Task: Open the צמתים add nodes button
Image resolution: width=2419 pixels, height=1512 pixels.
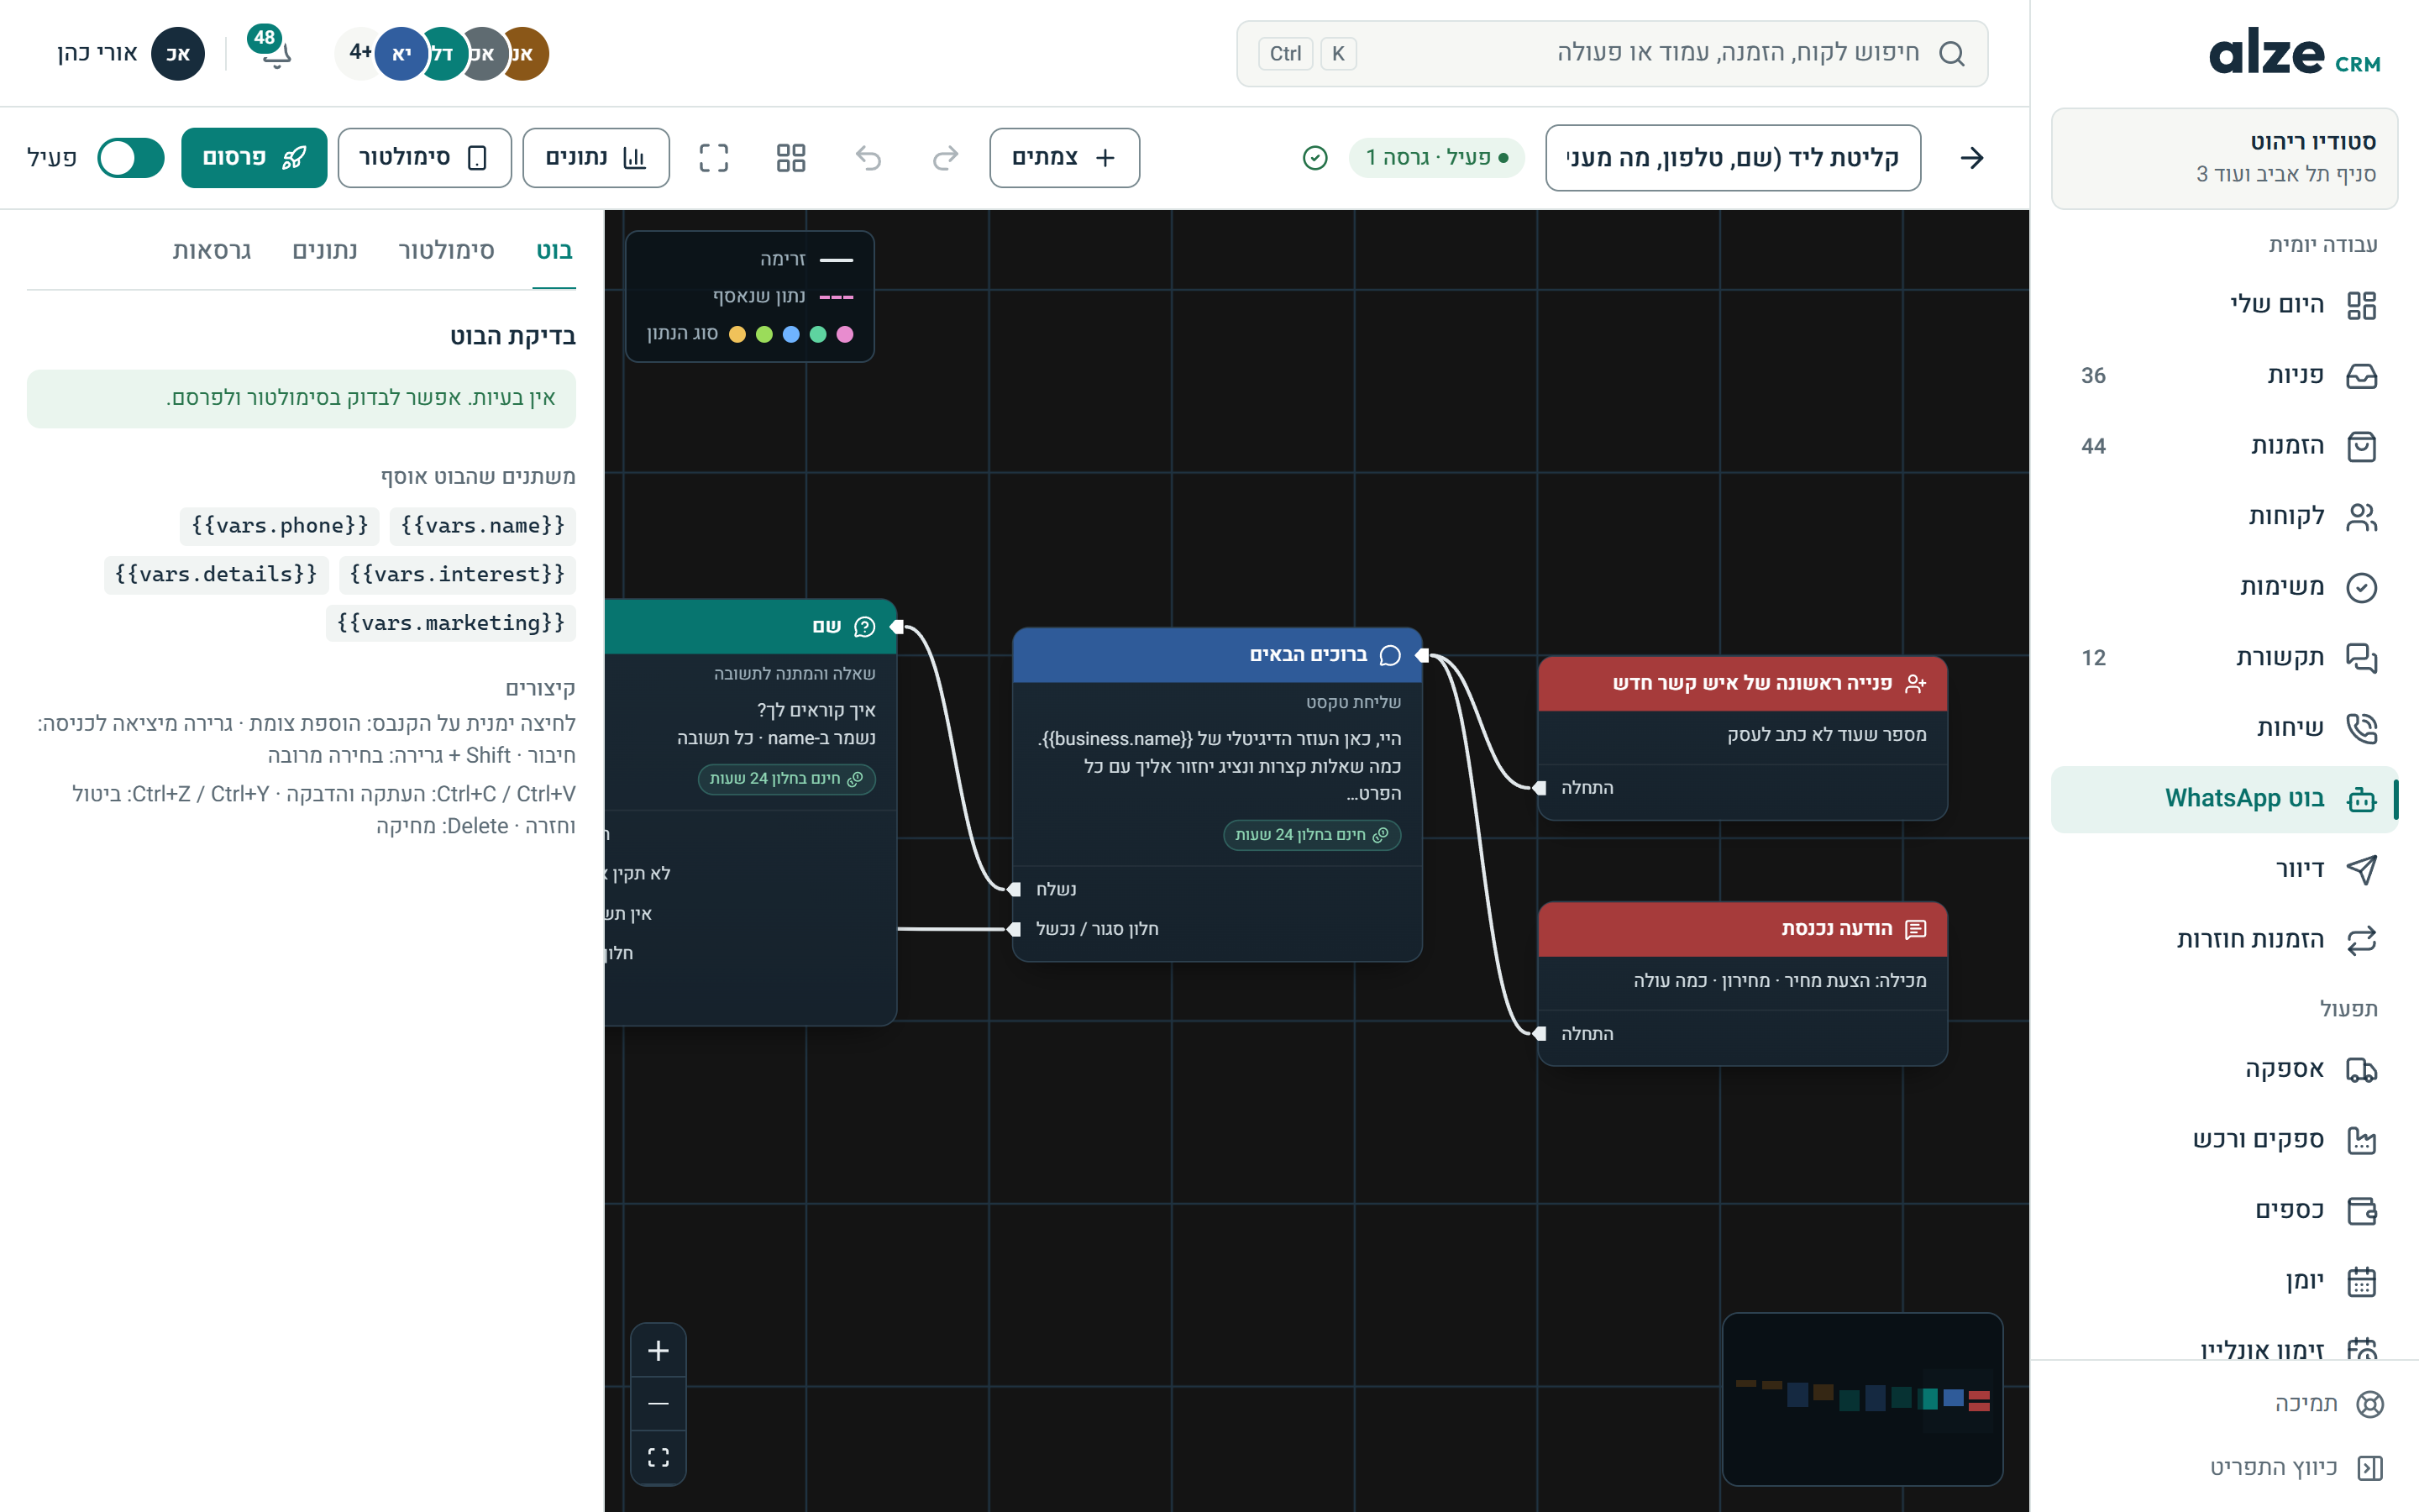Action: pyautogui.click(x=1064, y=158)
